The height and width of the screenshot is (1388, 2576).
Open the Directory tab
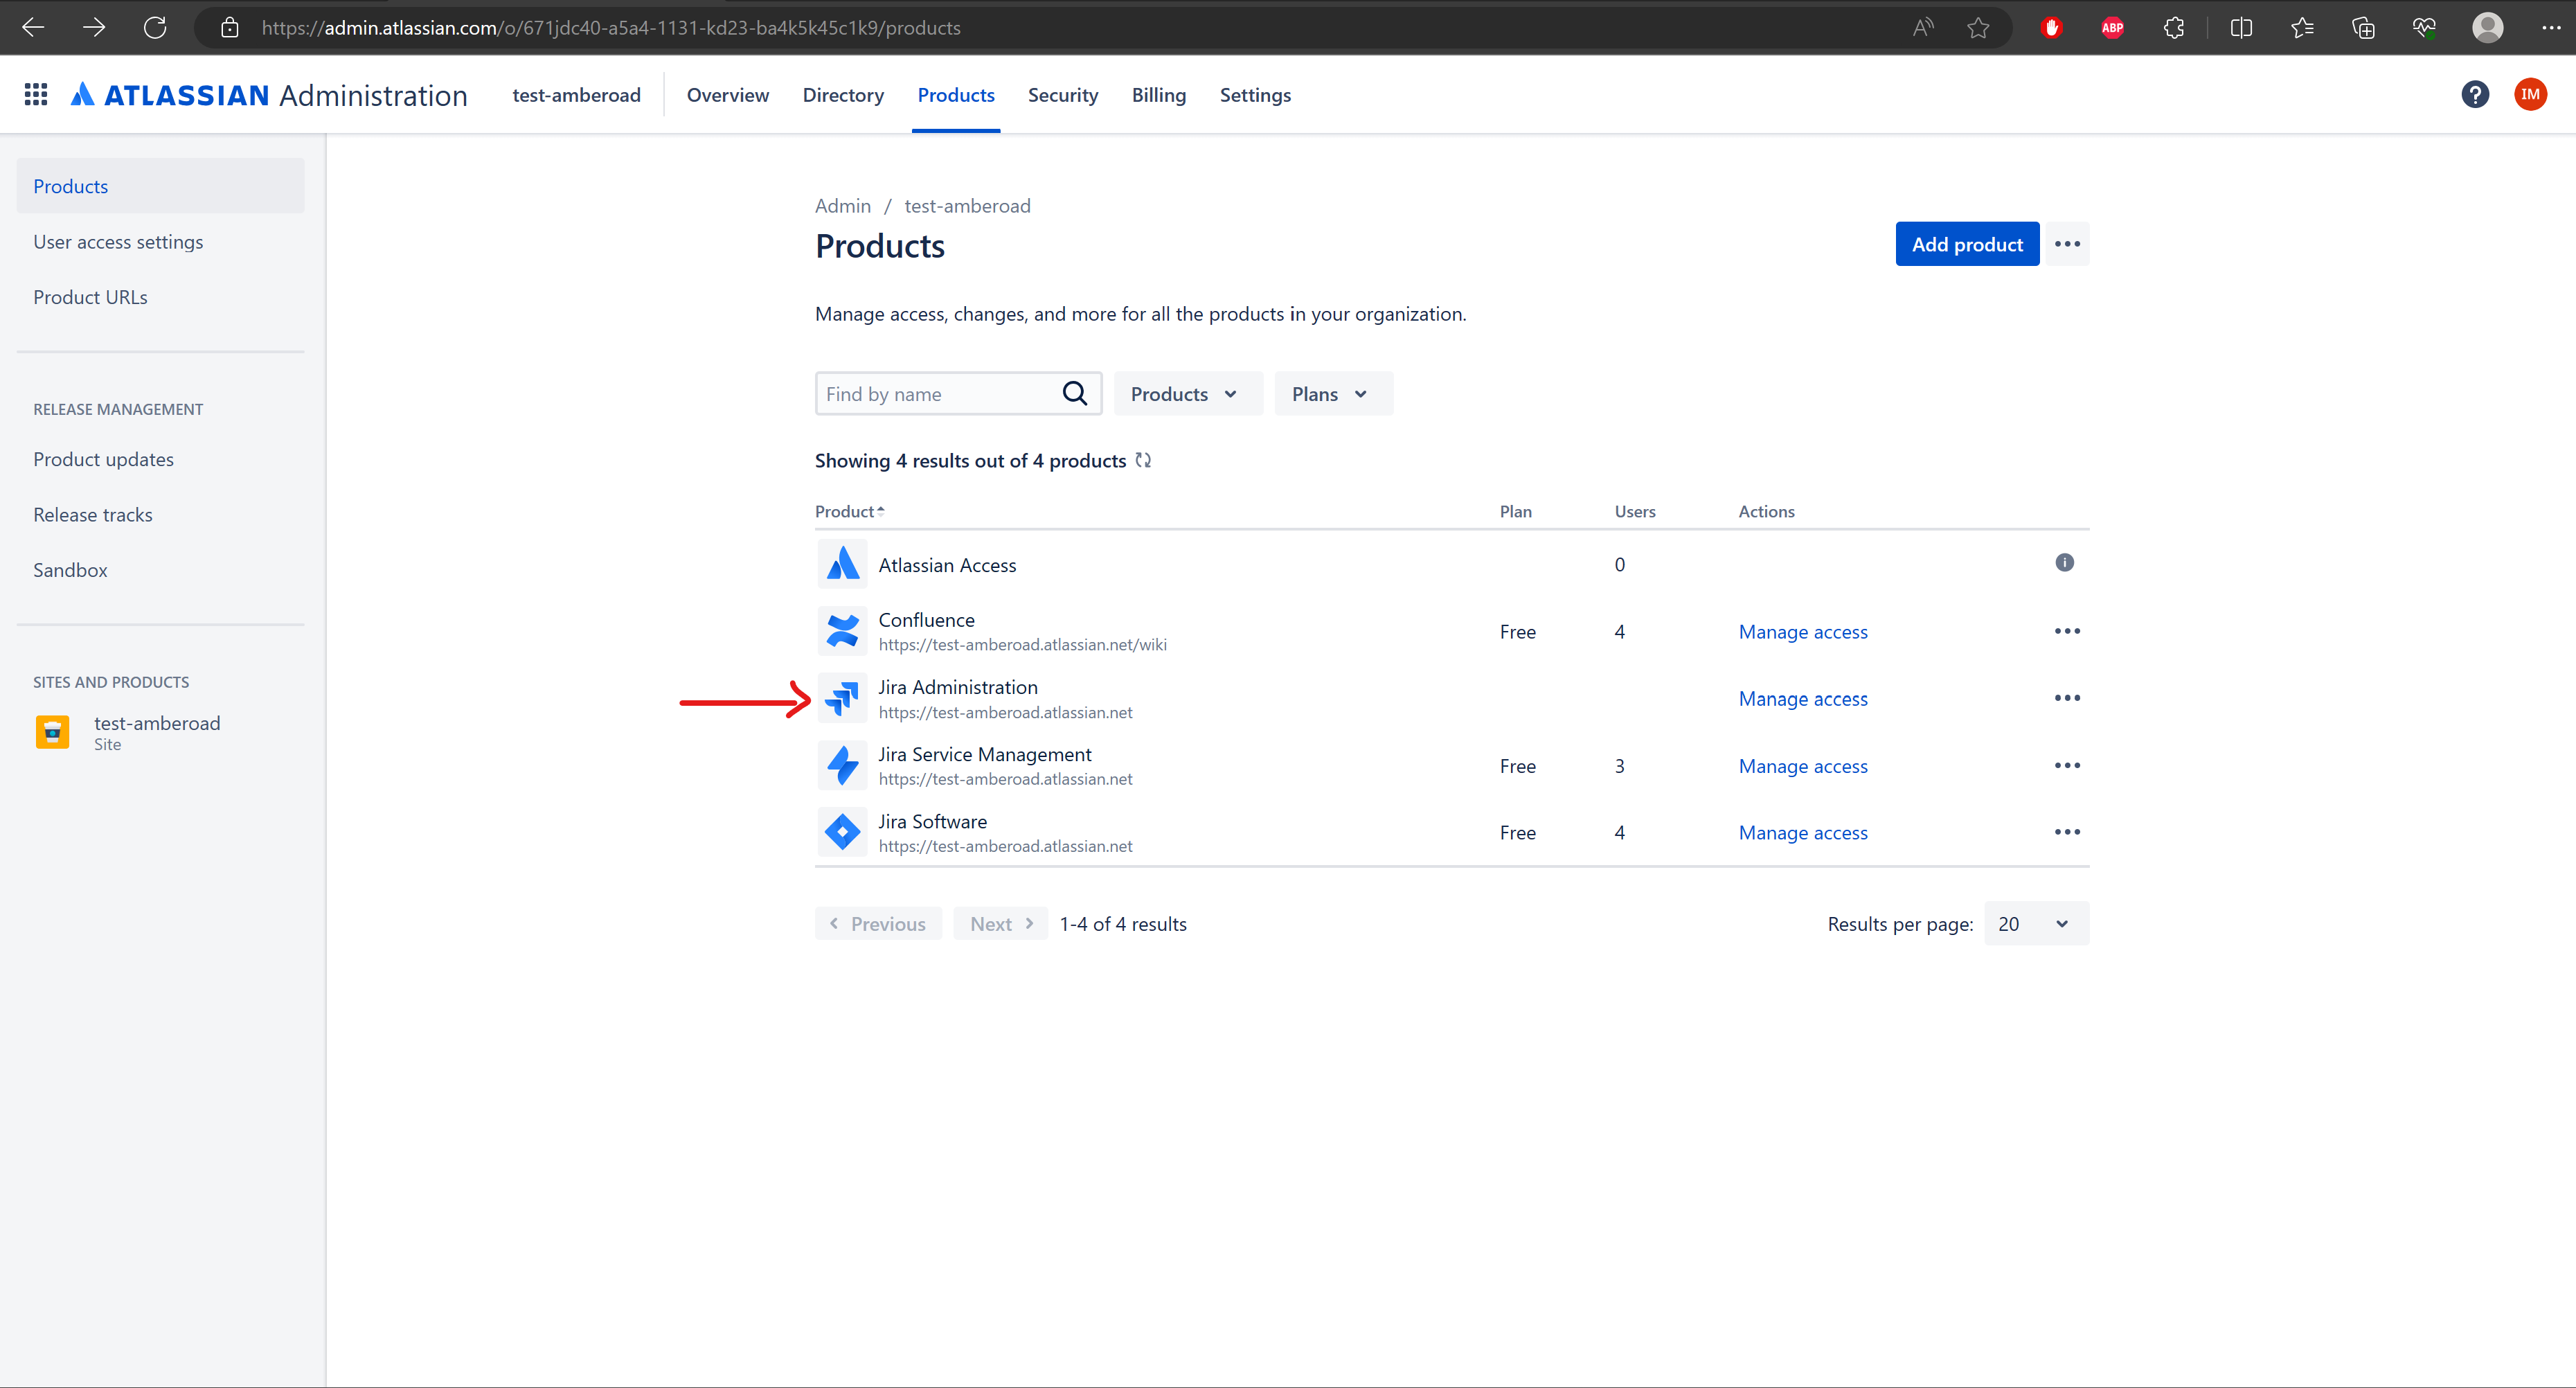coord(843,95)
